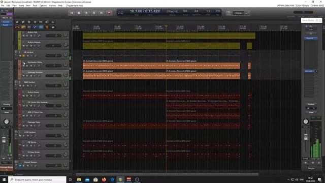This screenshot has width=325, height=183.
Task: Open the Track menu
Action: point(35,6)
